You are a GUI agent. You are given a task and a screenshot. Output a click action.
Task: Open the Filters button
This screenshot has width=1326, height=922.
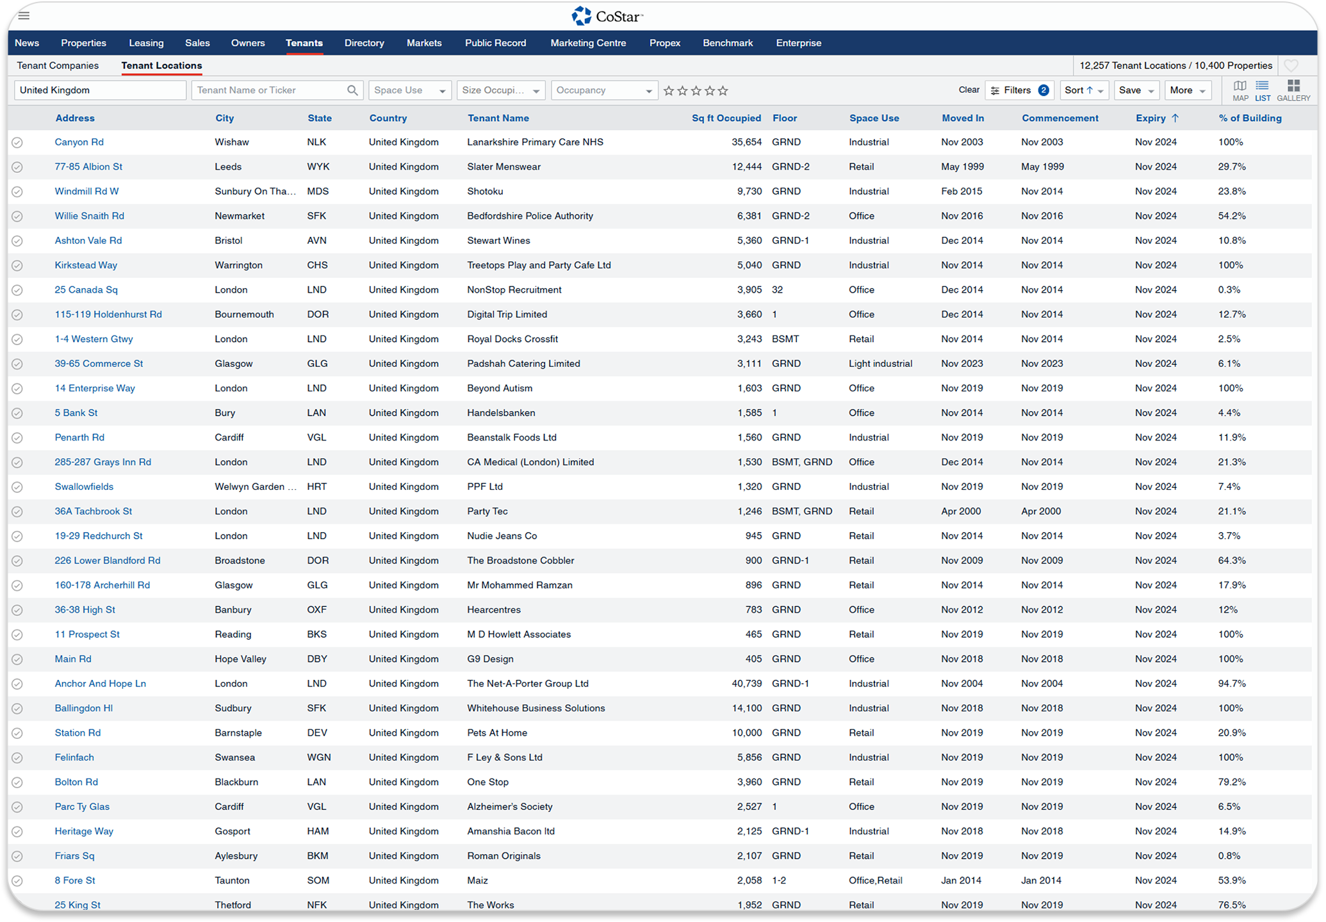pyautogui.click(x=1019, y=90)
